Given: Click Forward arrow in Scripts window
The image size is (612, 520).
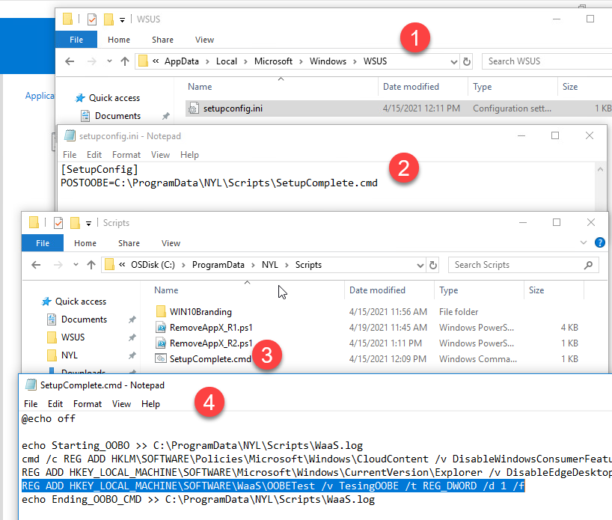Looking at the screenshot, I should pos(58,265).
